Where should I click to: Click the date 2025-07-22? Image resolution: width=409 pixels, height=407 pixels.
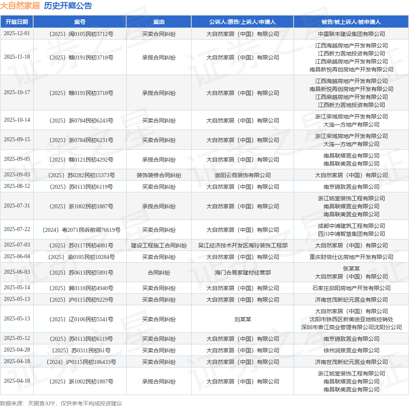click(x=17, y=229)
